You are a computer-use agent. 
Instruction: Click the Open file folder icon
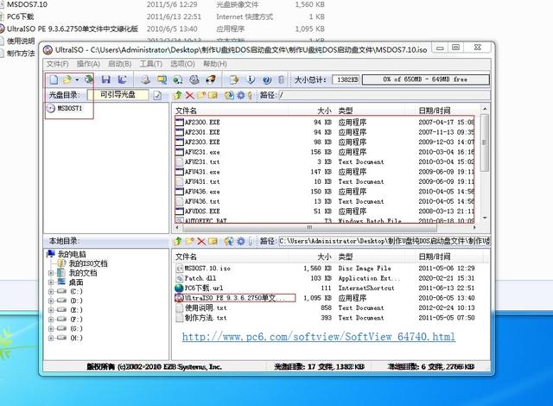click(x=67, y=79)
